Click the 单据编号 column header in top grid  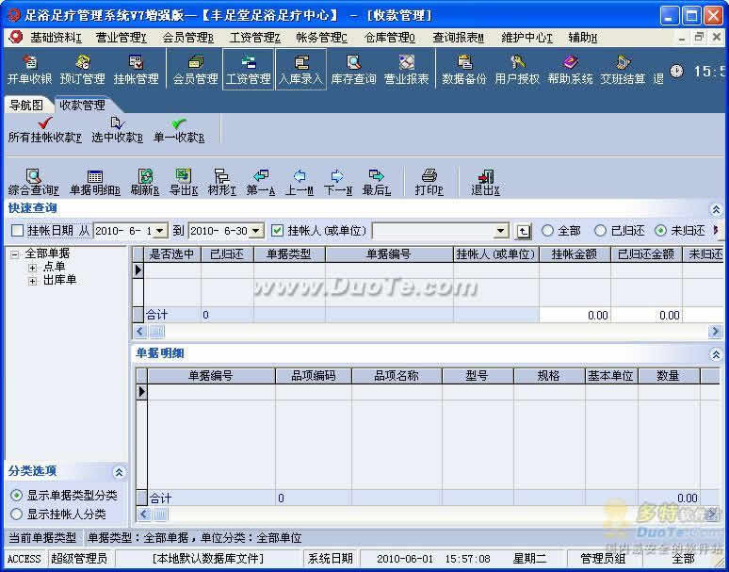pos(389,254)
